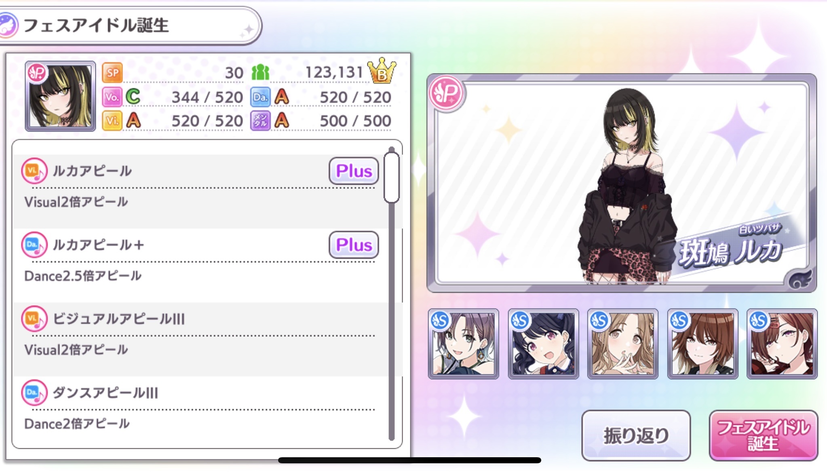
Task: Click the SP skill points icon
Action: (112, 73)
